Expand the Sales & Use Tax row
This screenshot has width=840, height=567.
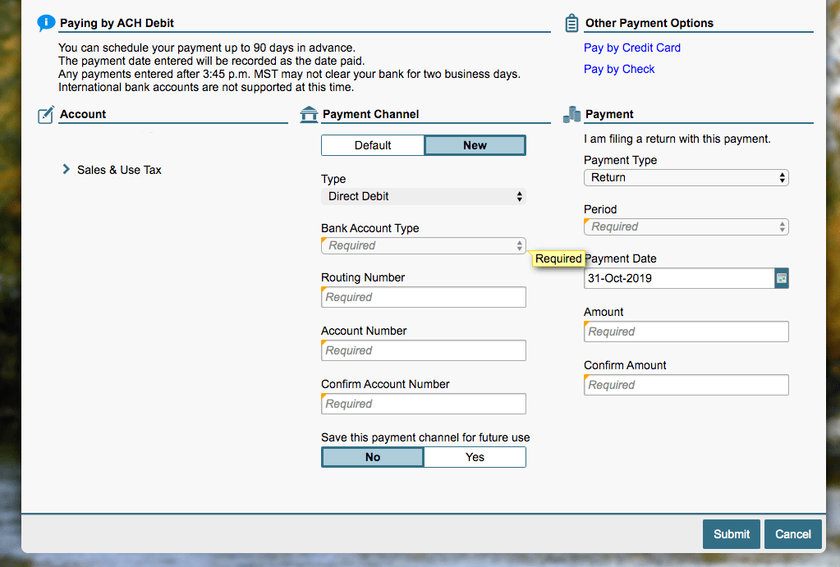(66, 169)
